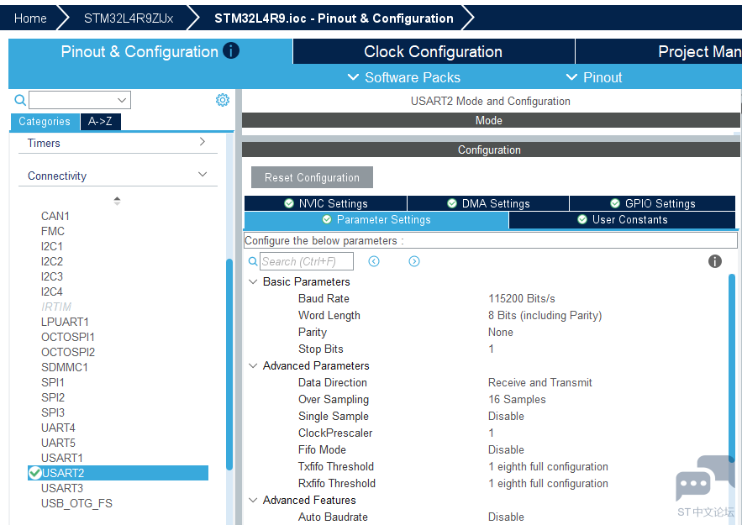The width and height of the screenshot is (742, 525).
Task: Collapse the Basic Parameters section
Action: pyautogui.click(x=253, y=281)
